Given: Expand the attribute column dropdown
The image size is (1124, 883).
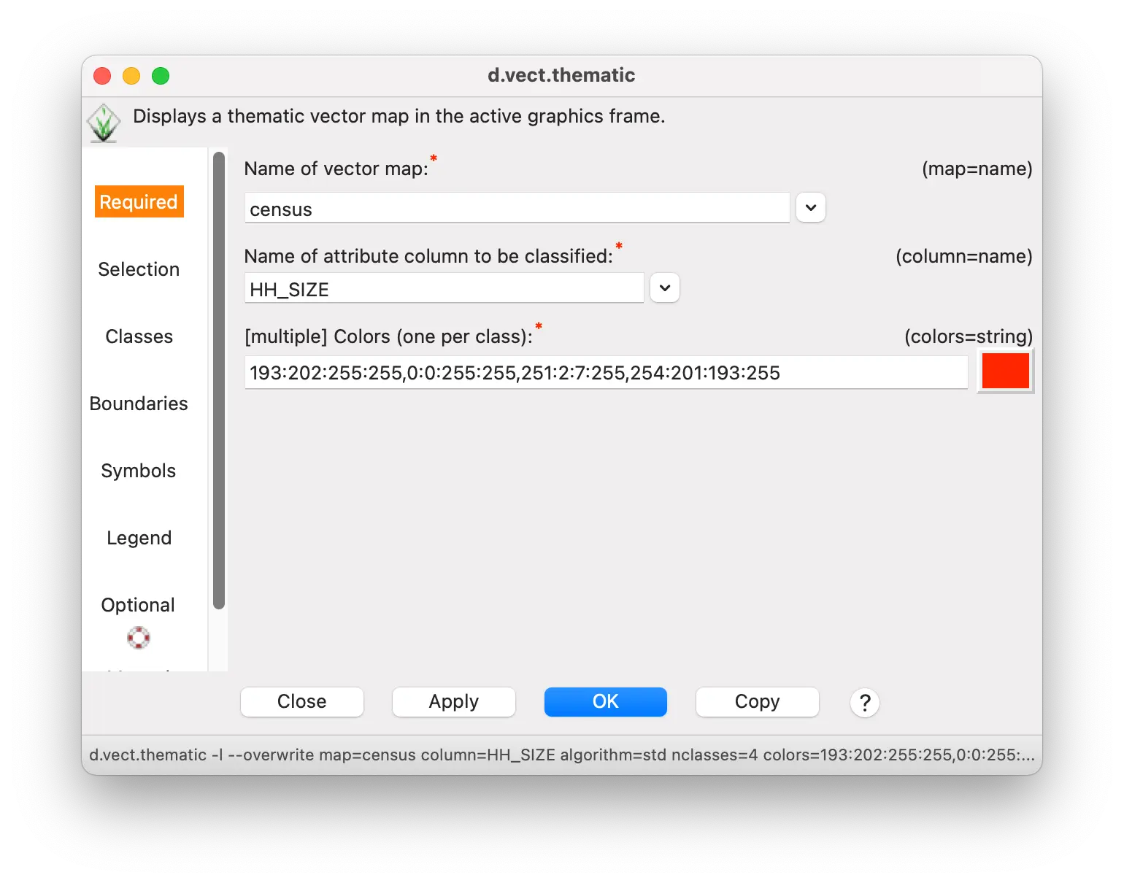Looking at the screenshot, I should (x=664, y=288).
